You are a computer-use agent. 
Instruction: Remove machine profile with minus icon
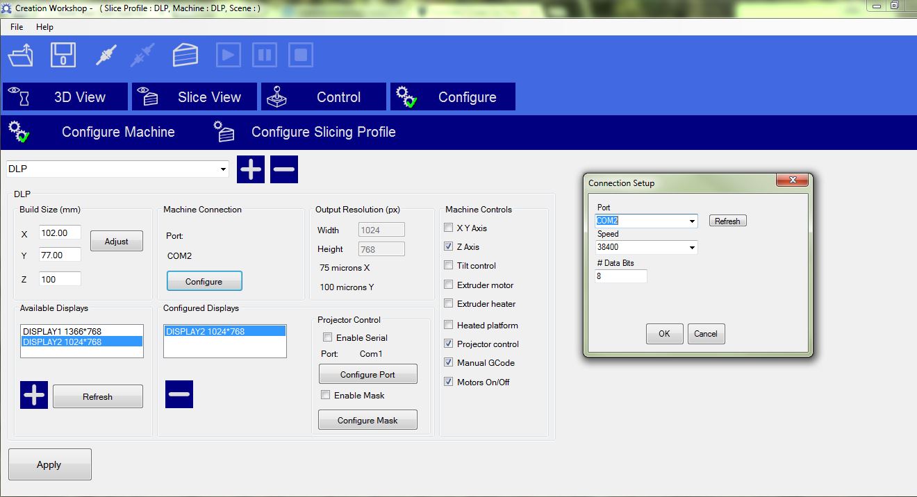[284, 169]
